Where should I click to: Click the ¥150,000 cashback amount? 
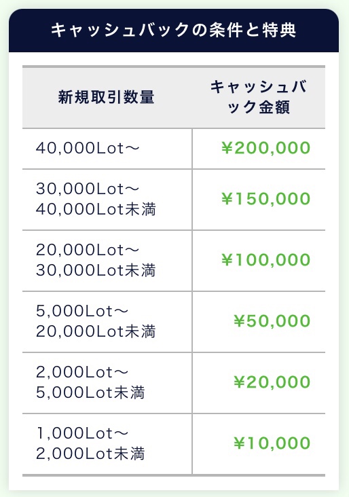click(x=265, y=199)
